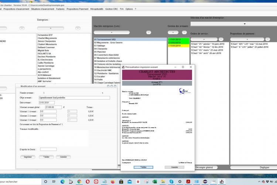Add a marché entreprise (lot) with plus
Viewport: 277px width, 185px height.
(x=112, y=33)
